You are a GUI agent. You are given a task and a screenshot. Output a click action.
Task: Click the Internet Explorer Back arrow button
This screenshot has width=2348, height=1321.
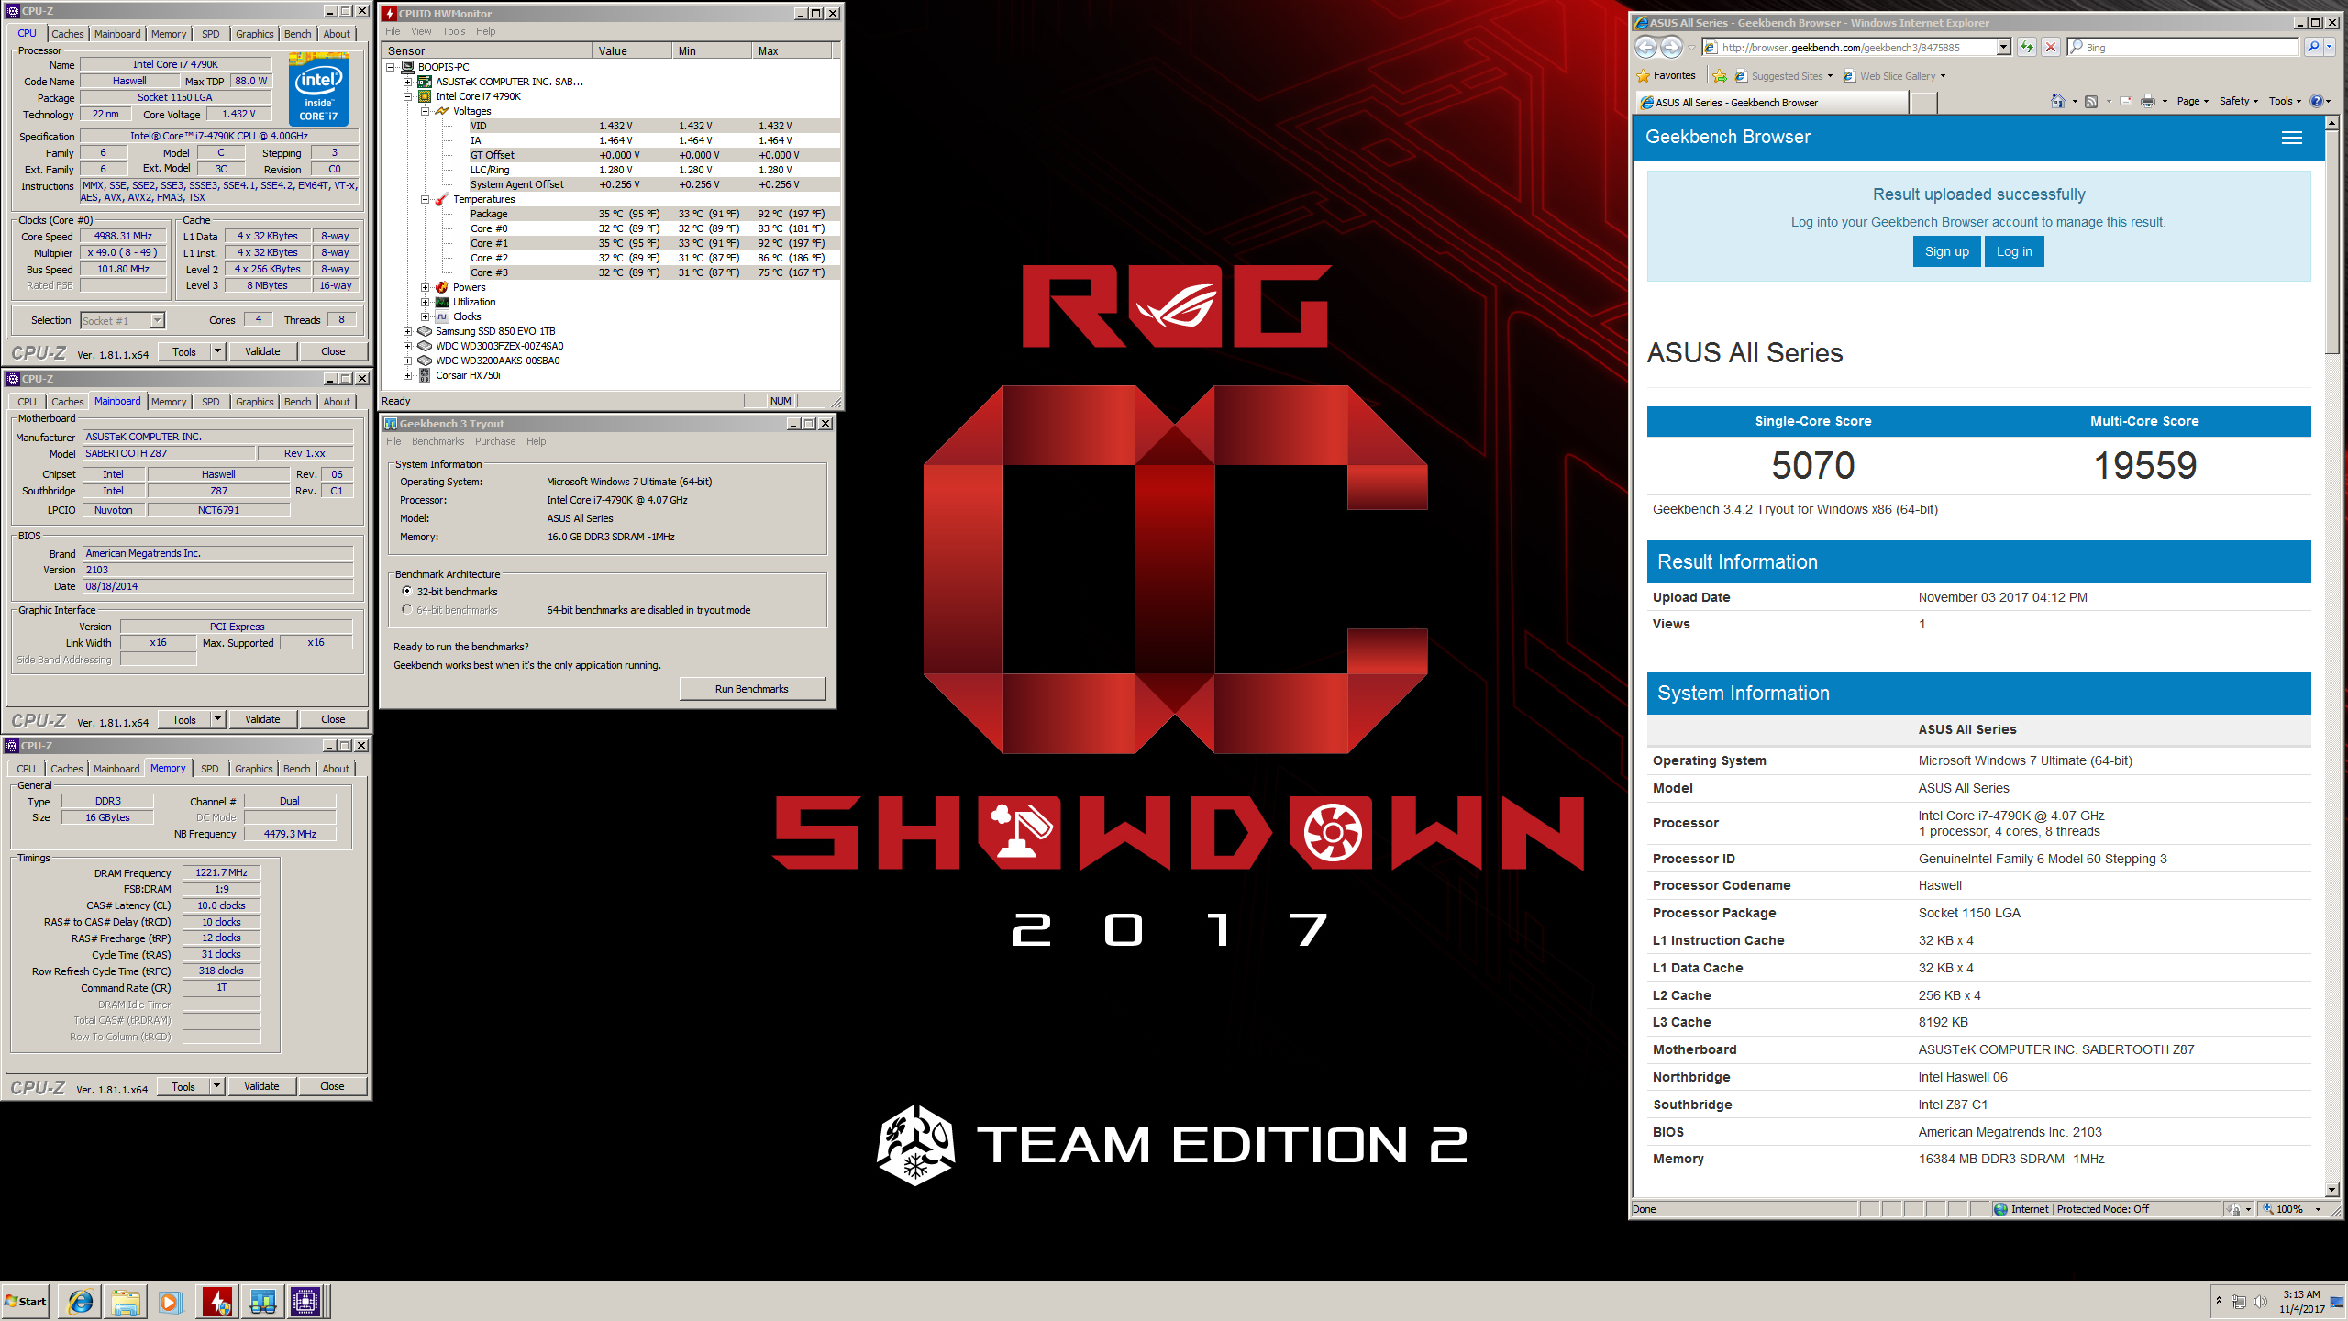pos(1646,47)
